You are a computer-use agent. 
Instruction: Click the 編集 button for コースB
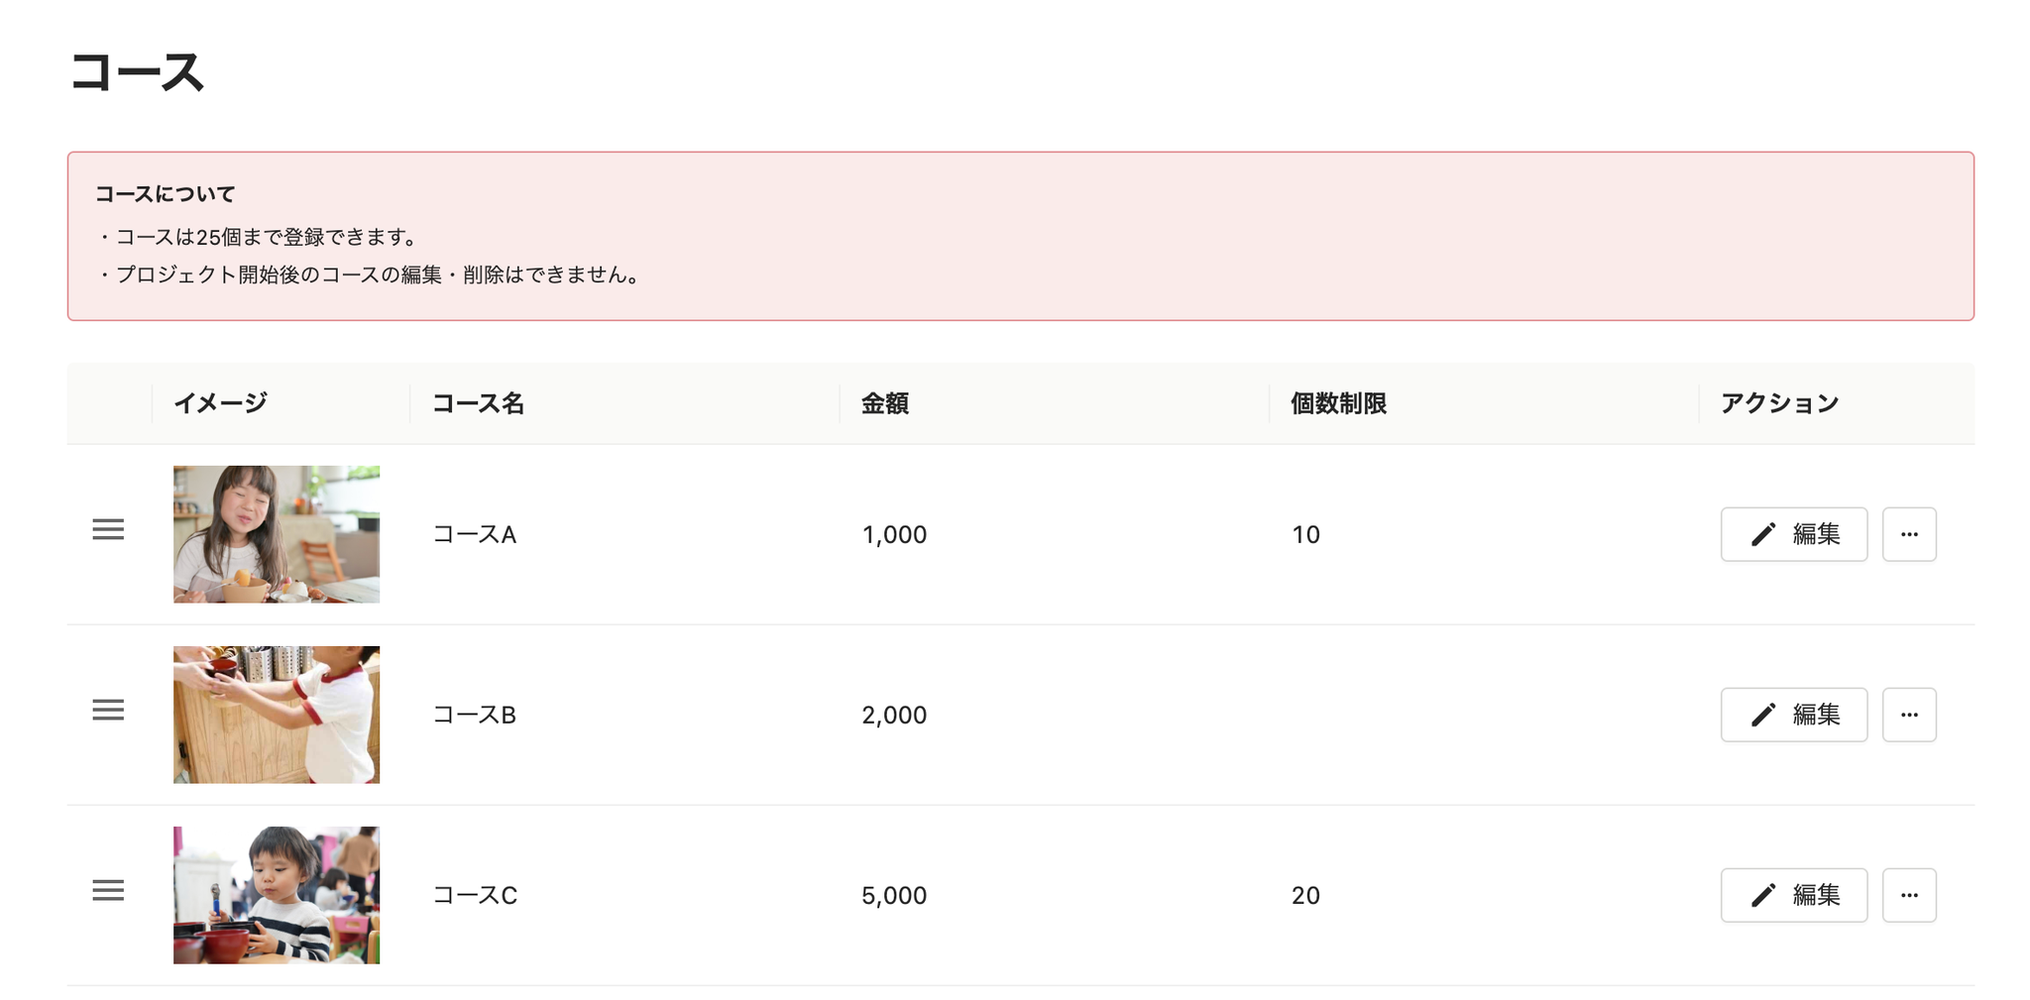coord(1794,715)
